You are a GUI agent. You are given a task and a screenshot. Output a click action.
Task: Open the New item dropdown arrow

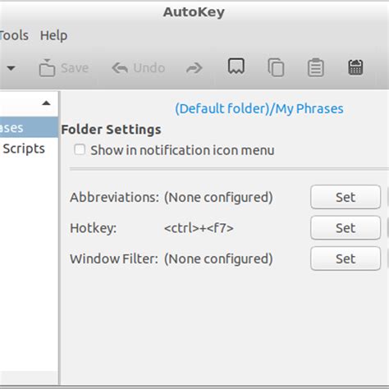point(11,68)
